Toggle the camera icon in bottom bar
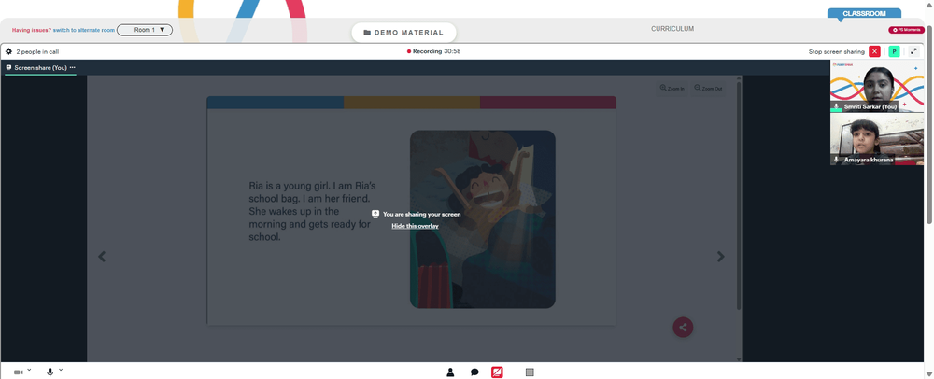 pos(19,372)
